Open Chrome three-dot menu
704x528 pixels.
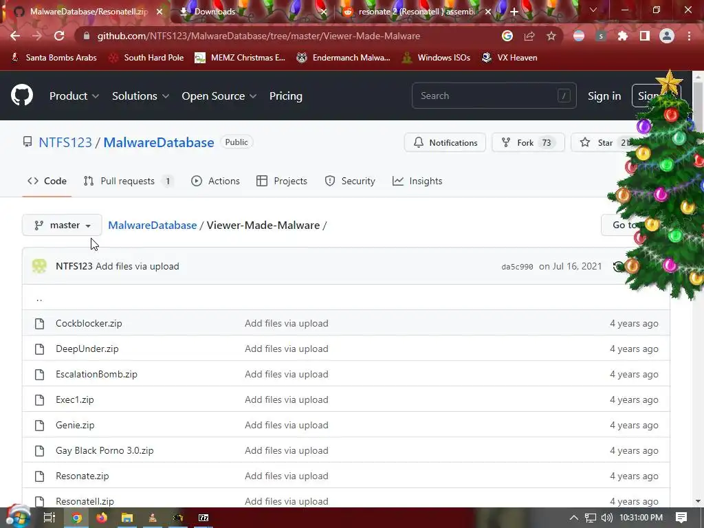689,36
